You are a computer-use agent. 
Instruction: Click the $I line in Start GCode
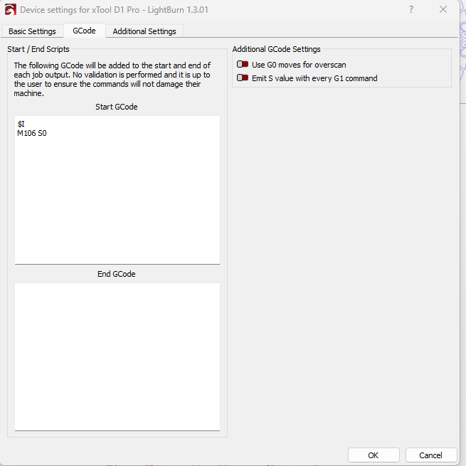[x=21, y=124]
